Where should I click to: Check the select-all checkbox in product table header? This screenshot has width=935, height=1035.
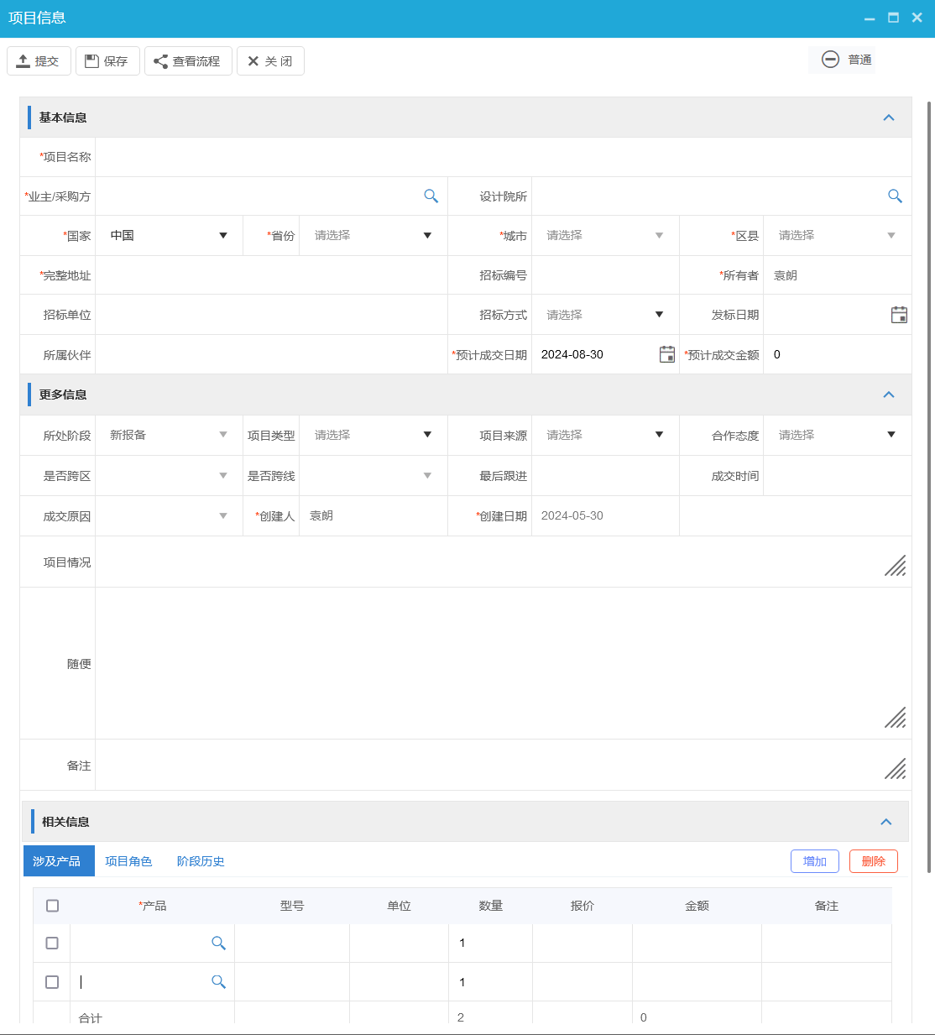(x=51, y=905)
